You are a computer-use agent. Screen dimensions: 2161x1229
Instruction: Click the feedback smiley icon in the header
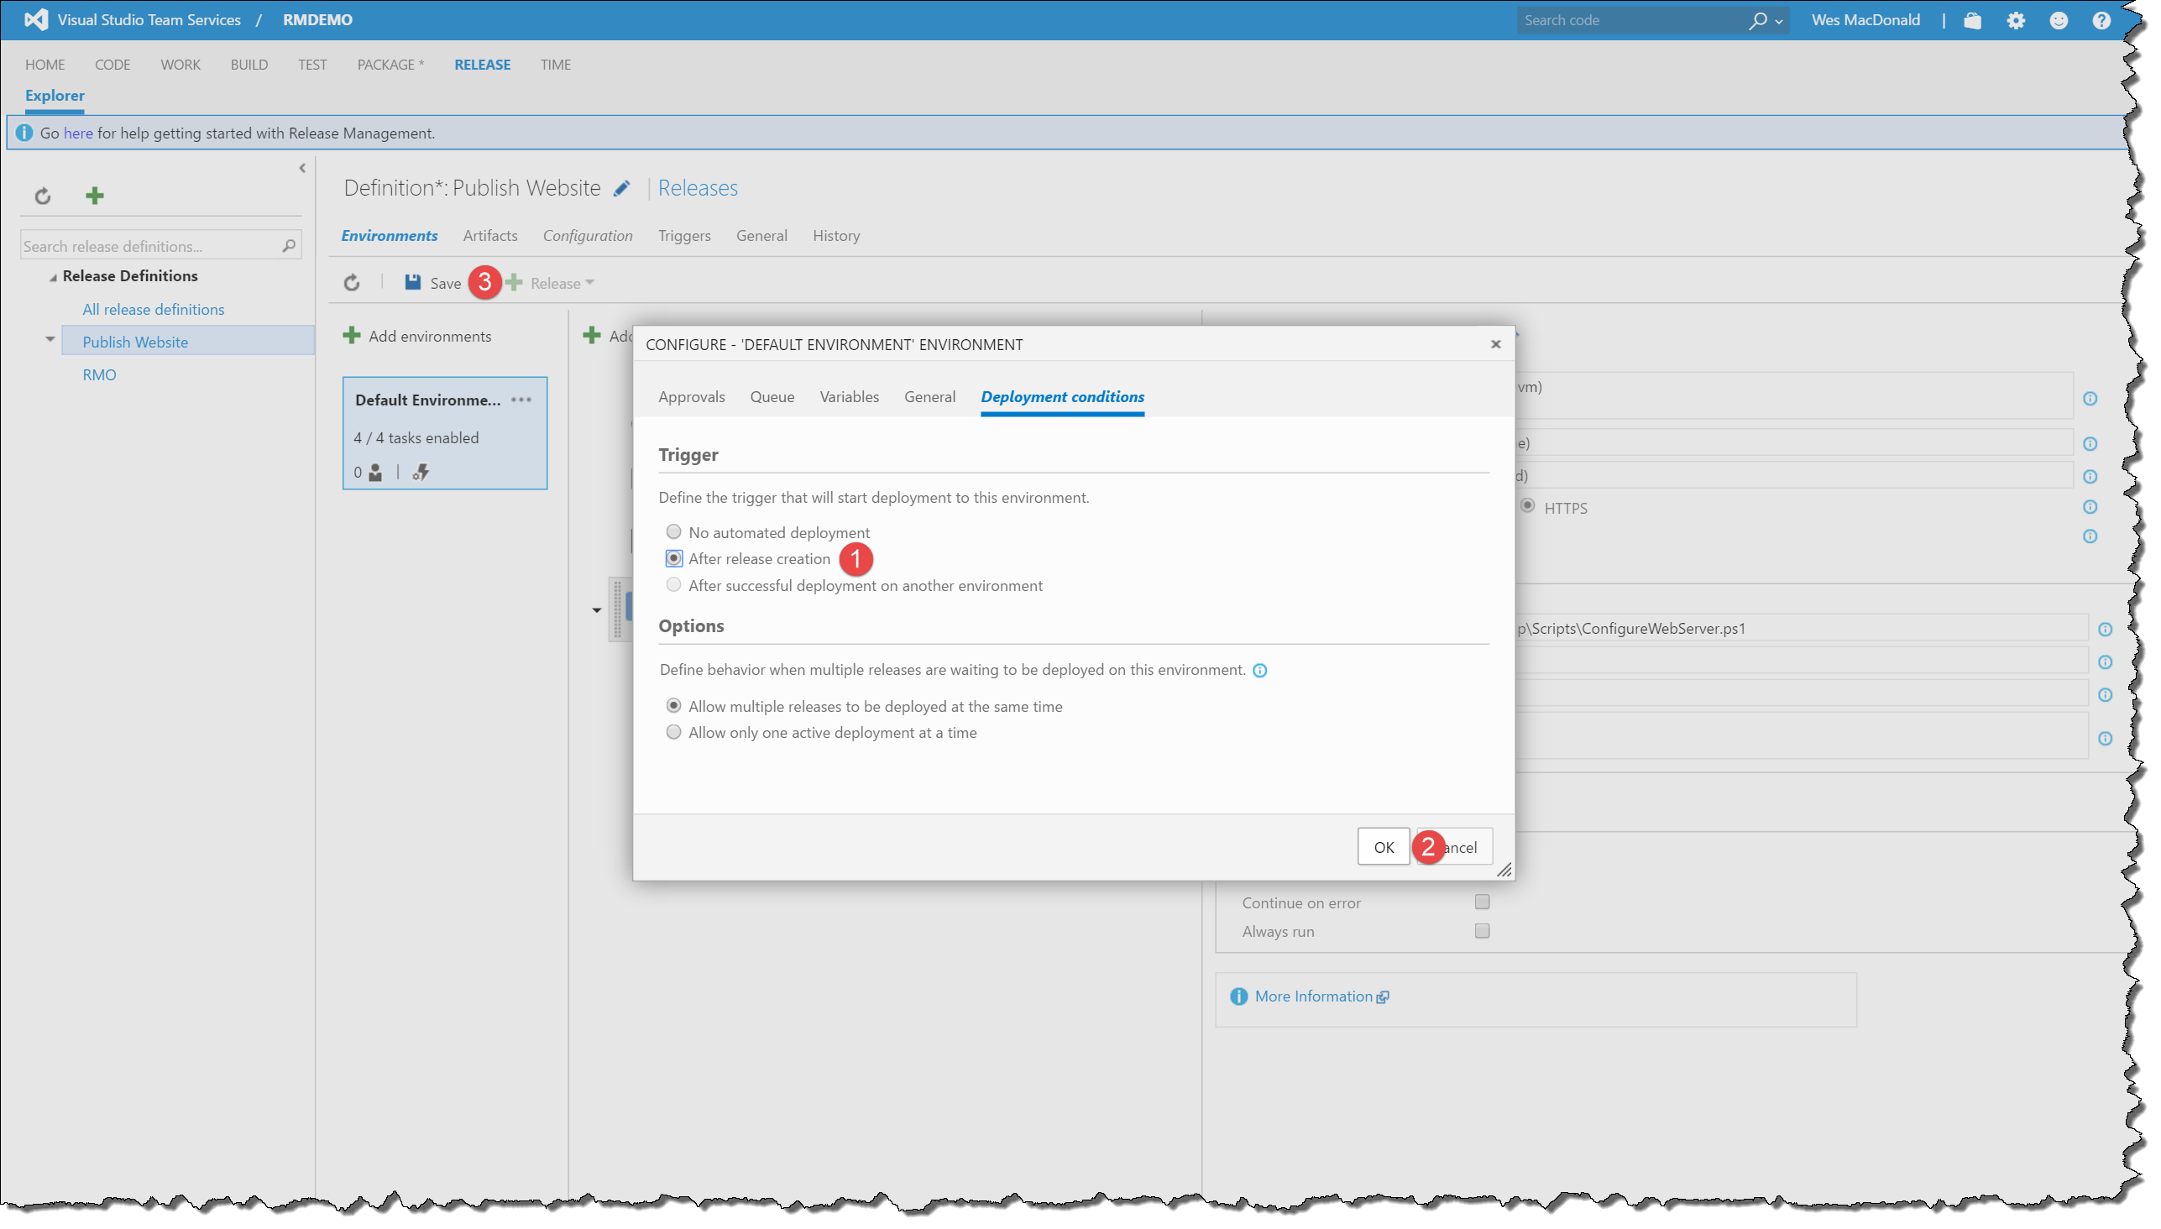coord(2058,20)
